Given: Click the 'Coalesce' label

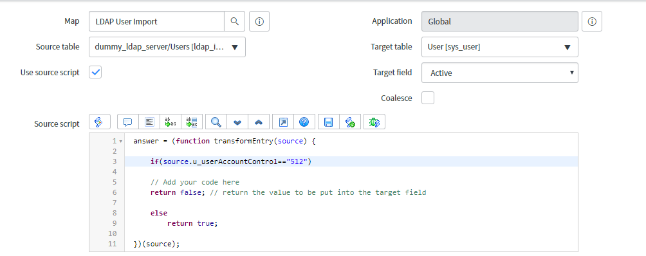Looking at the screenshot, I should [x=396, y=98].
